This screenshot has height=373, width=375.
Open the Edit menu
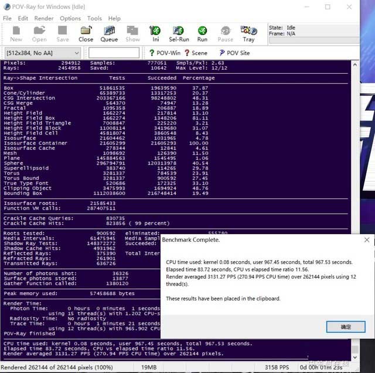(x=23, y=18)
